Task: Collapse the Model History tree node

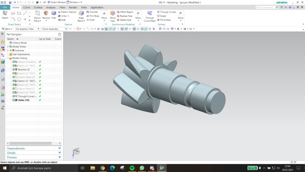Action: click(8, 58)
